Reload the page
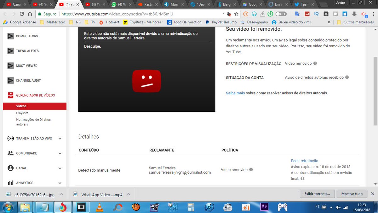The height and width of the screenshot is (213, 378). [x=22, y=14]
